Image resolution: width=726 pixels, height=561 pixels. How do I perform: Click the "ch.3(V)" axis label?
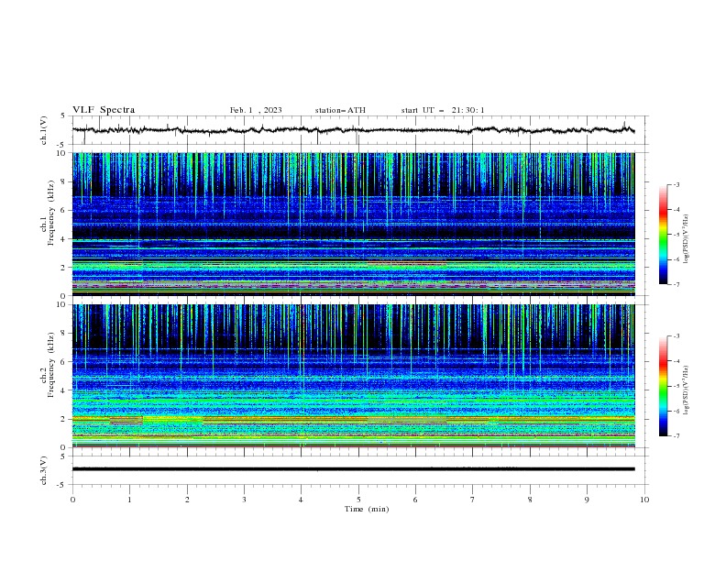pyautogui.click(x=44, y=470)
